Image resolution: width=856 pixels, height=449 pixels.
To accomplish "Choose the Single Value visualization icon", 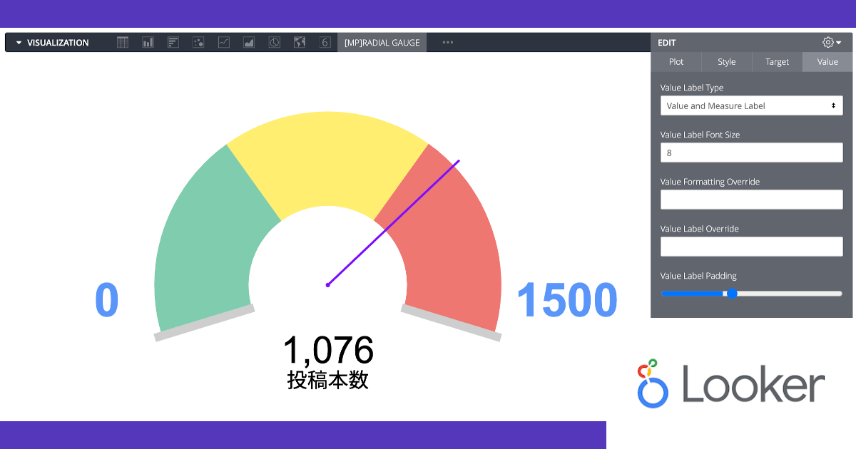I will (325, 43).
